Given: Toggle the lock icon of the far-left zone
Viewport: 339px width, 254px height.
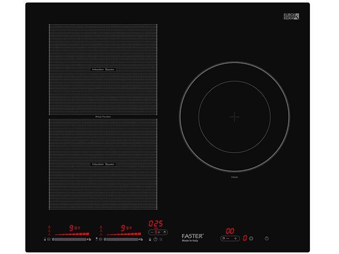Looking at the screenshot, I should tap(45, 239).
